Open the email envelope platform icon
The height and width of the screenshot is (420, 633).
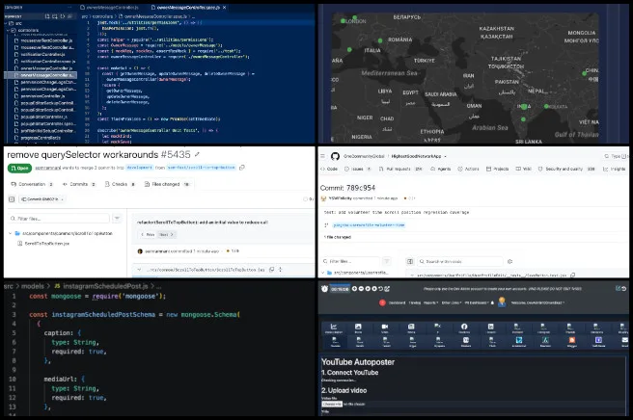pyautogui.click(x=624, y=342)
